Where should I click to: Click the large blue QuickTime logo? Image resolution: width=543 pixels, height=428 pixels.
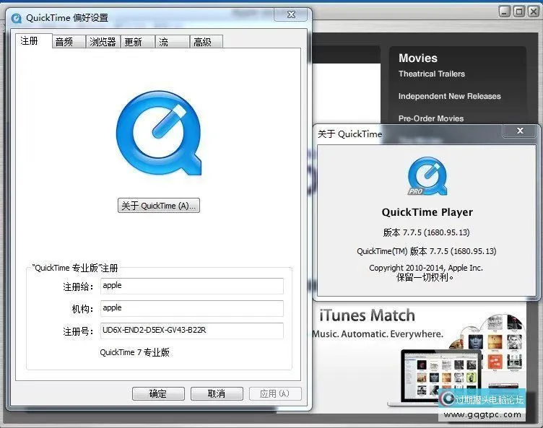[x=158, y=132]
